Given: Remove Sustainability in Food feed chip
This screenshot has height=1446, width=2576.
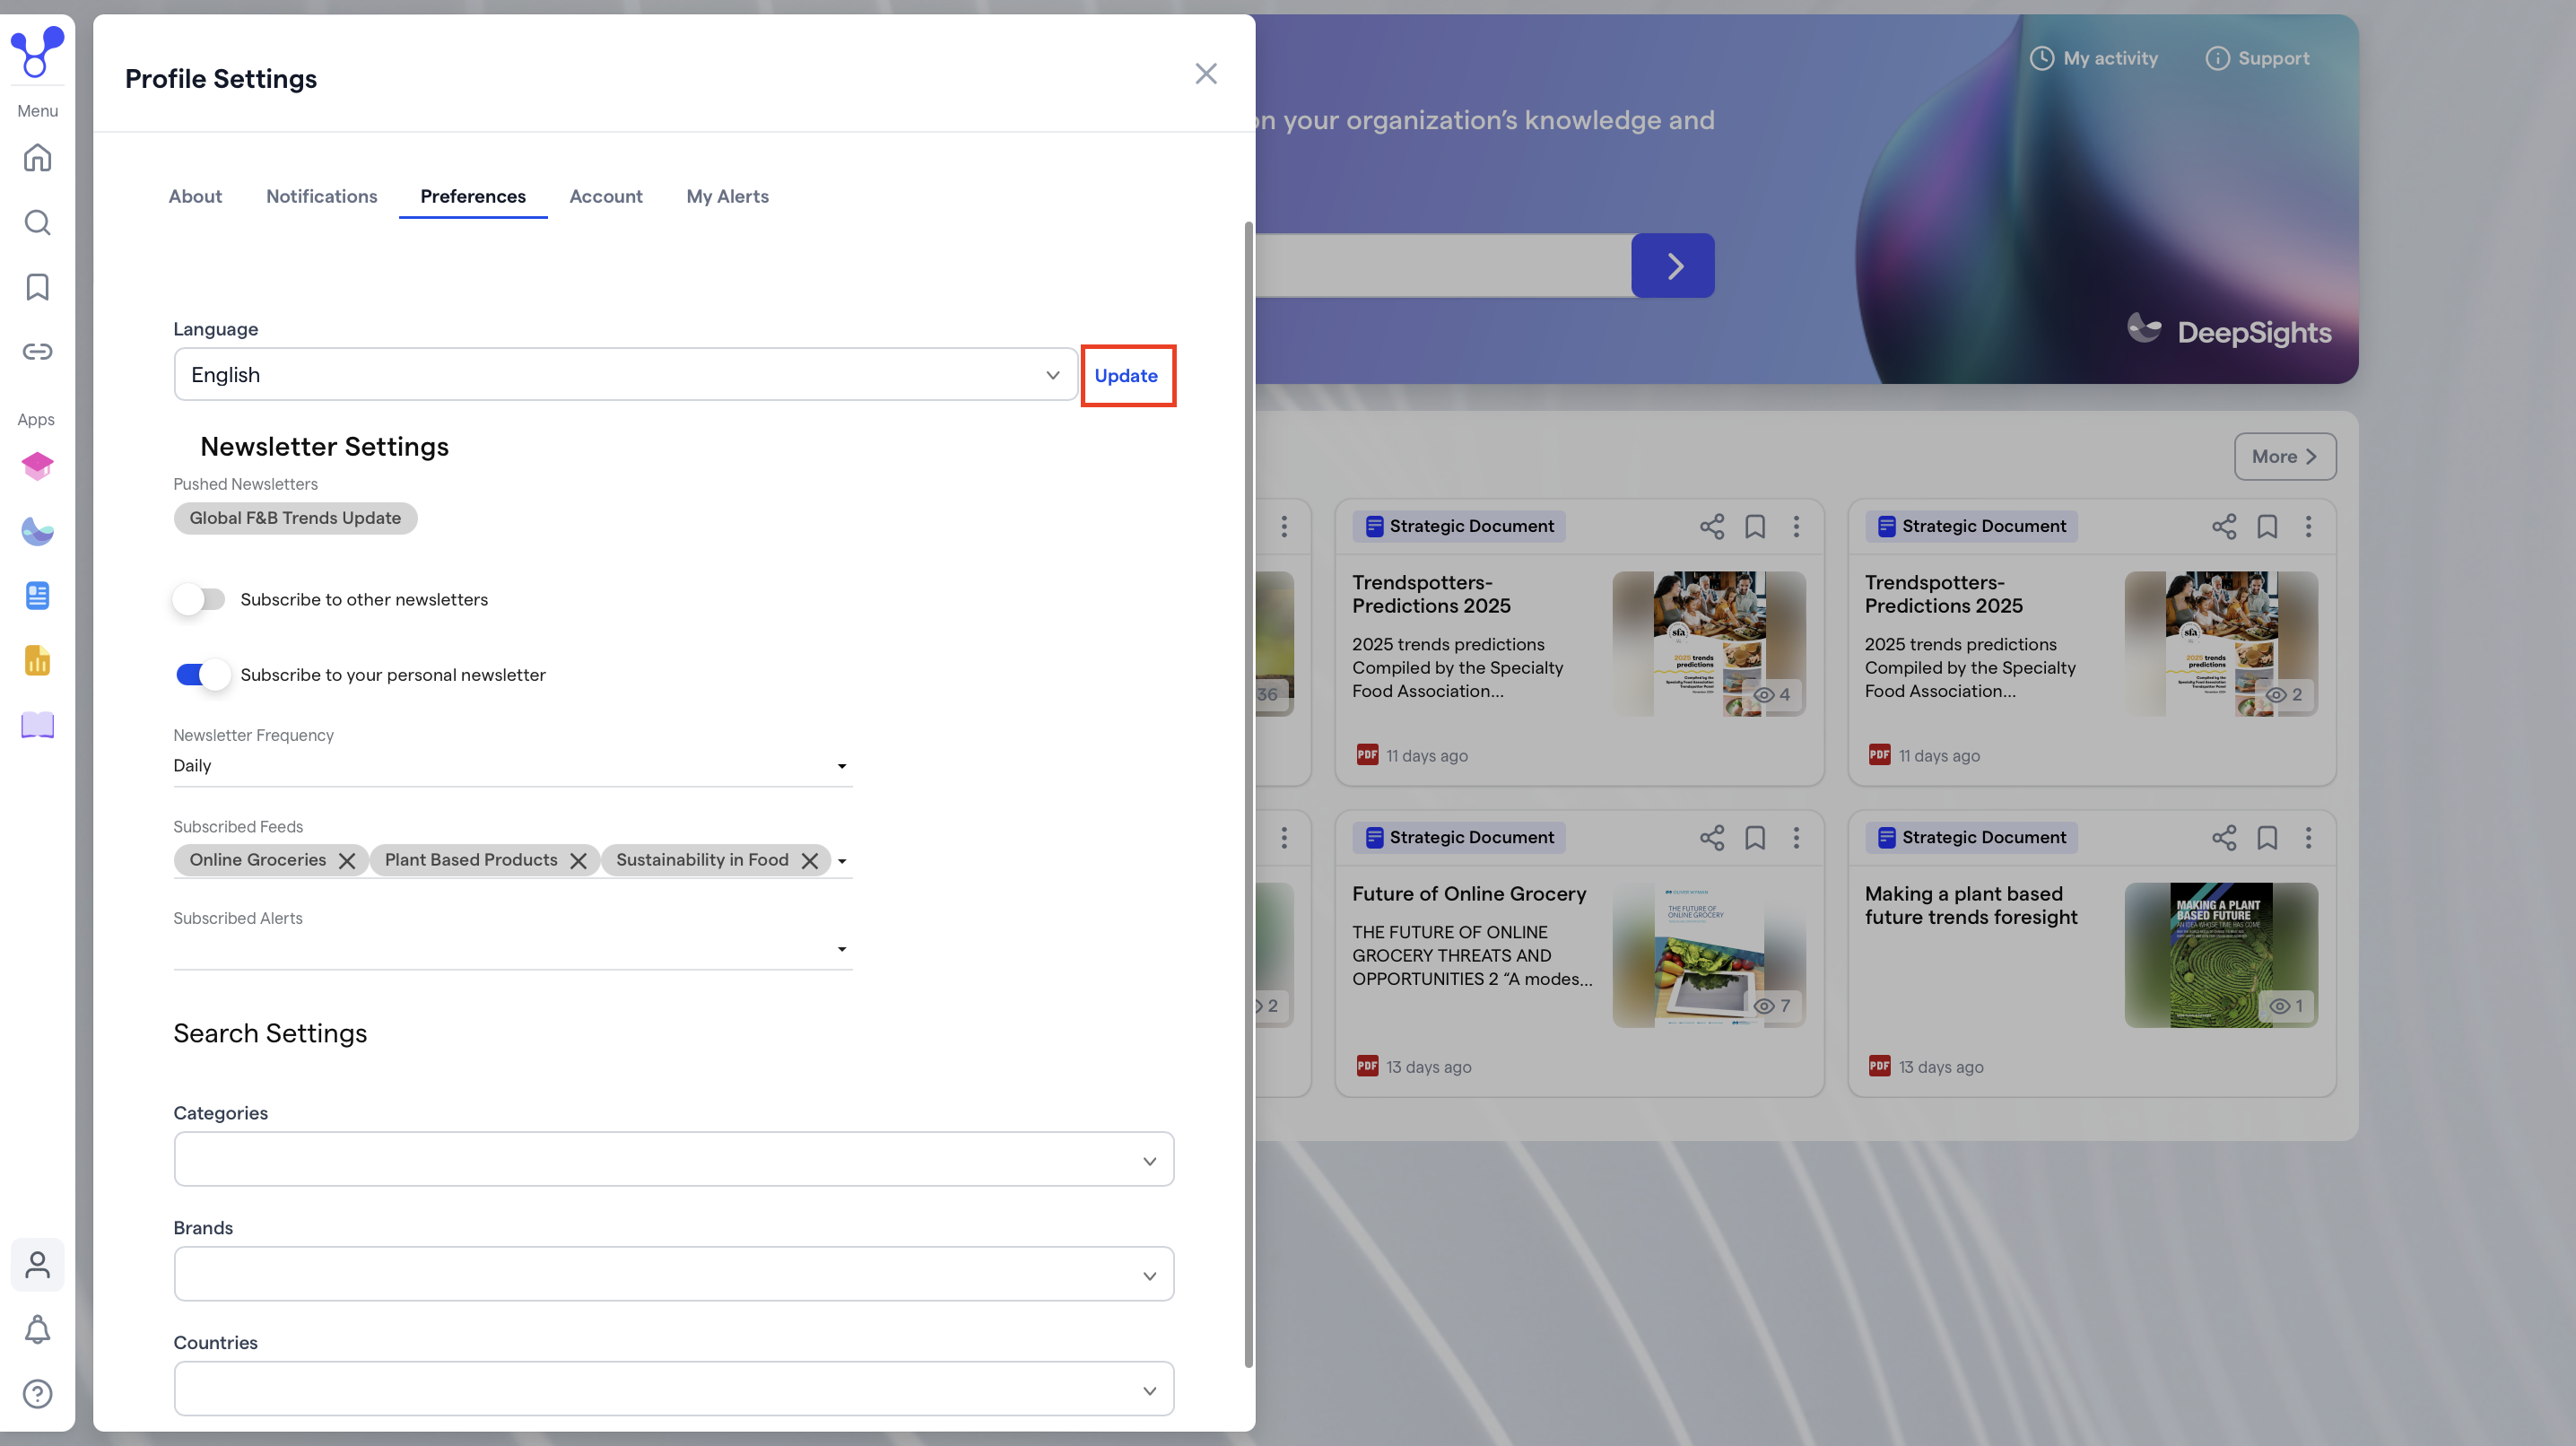Looking at the screenshot, I should pos(810,860).
